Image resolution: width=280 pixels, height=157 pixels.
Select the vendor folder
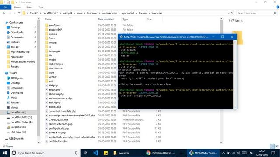pos(52,77)
